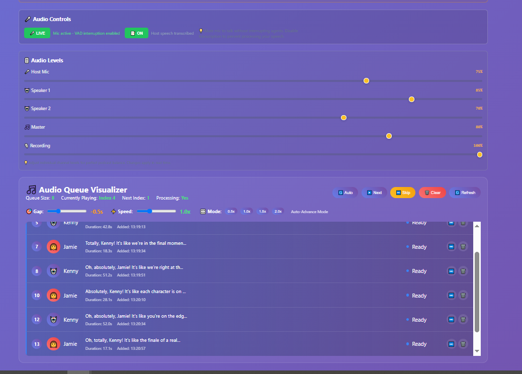Toggle the green LIVE mic switch

37,33
